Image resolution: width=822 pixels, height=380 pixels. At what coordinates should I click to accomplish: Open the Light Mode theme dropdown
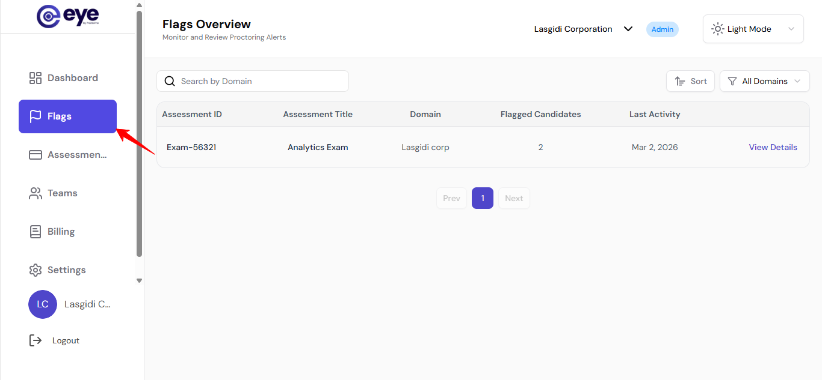point(753,29)
